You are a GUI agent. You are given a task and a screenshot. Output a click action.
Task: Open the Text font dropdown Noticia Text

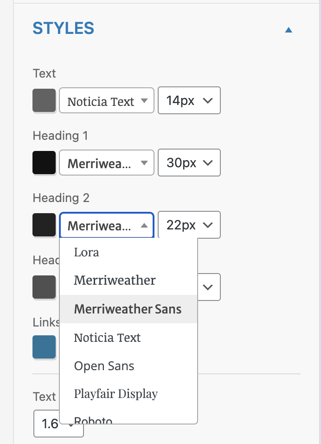pyautogui.click(x=107, y=101)
